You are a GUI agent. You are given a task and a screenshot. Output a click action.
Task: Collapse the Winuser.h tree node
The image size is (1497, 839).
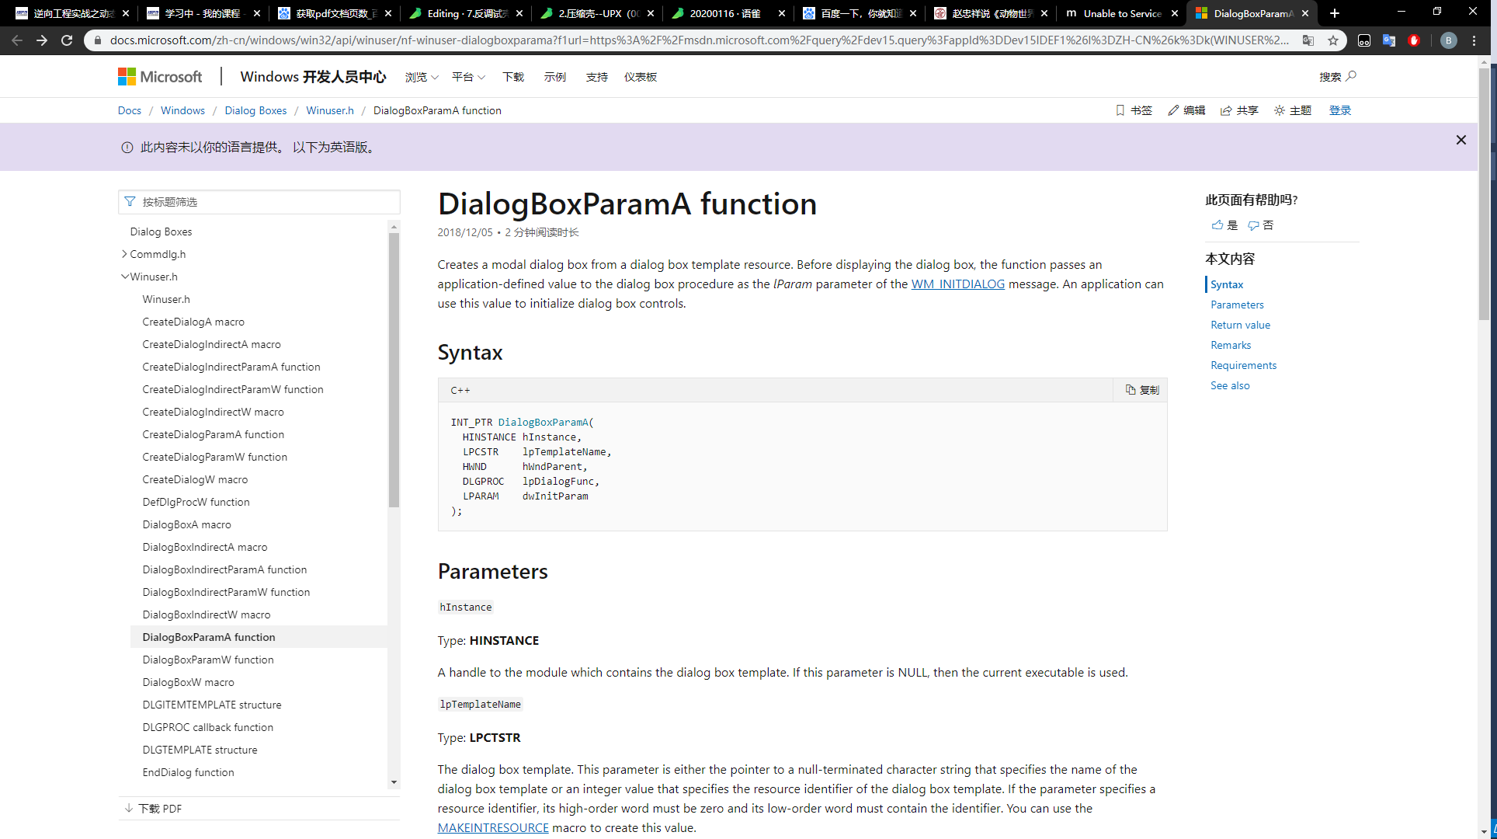pos(124,277)
